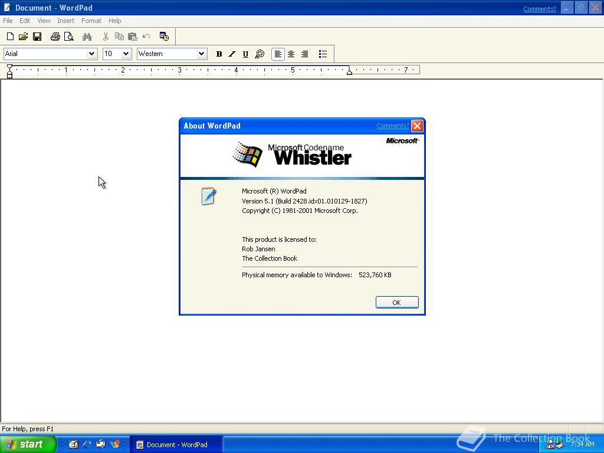Insert date and time via toolbar icon
Image resolution: width=604 pixels, height=453 pixels.
coord(165,36)
